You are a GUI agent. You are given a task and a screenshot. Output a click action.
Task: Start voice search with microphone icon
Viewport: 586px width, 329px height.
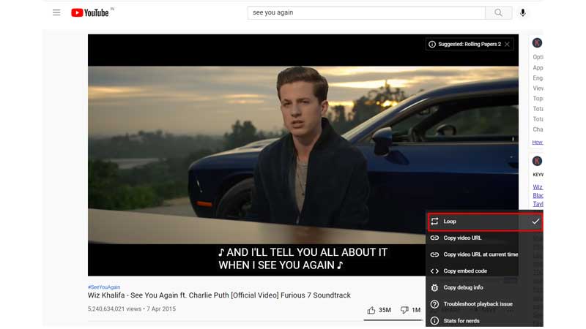523,12
